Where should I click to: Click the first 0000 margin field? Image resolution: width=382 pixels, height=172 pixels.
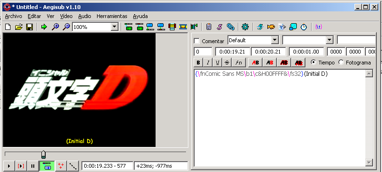tap(336, 52)
